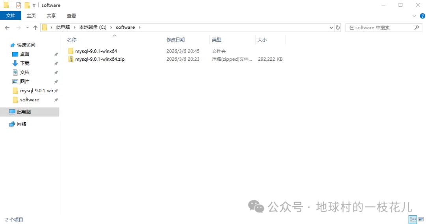The width and height of the screenshot is (426, 224).
Task: Click the pin icon beside sidebar software
Action: 56,100
